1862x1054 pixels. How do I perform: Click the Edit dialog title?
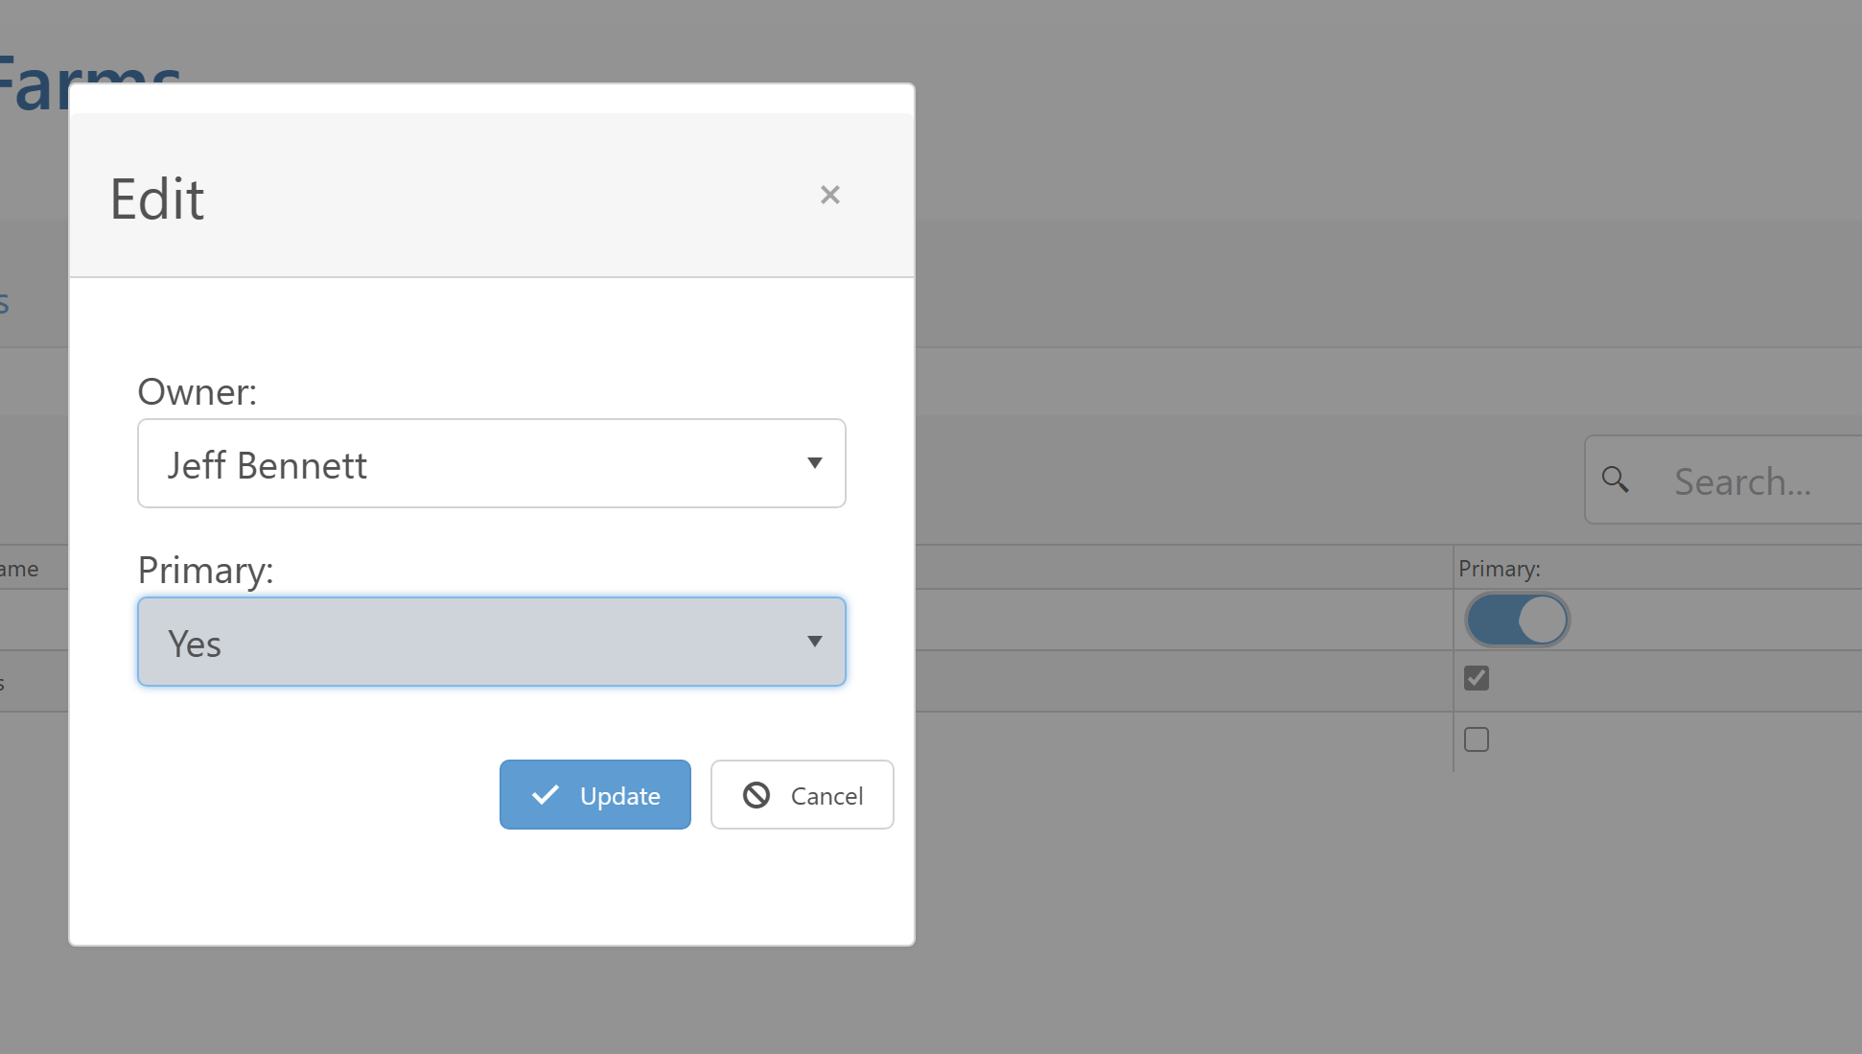coord(157,199)
